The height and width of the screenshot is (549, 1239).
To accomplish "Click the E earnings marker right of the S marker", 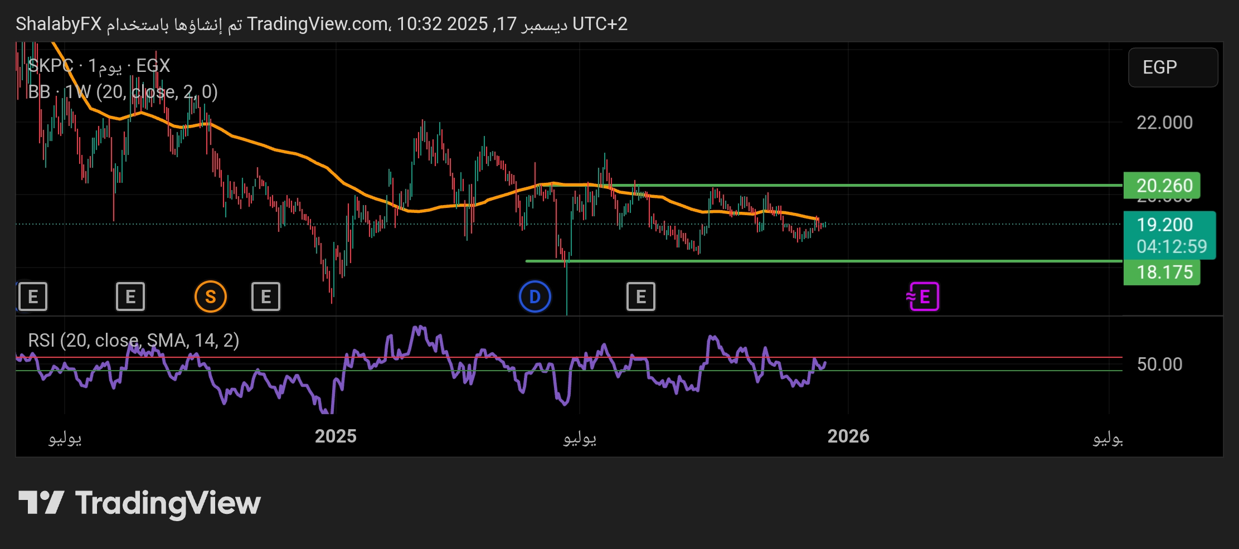I will pyautogui.click(x=266, y=297).
